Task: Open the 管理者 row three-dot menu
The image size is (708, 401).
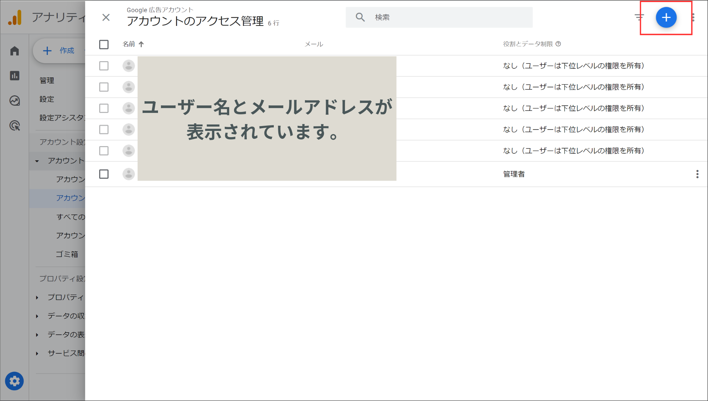Action: point(697,174)
